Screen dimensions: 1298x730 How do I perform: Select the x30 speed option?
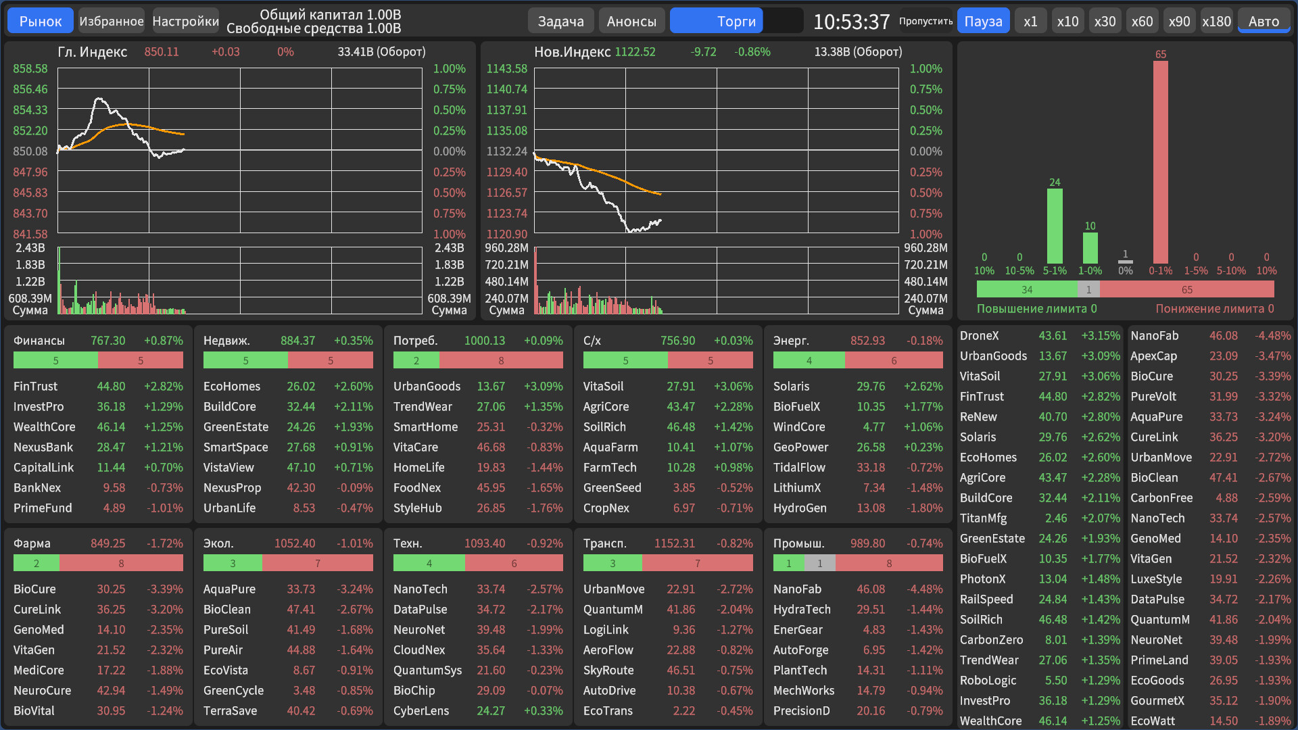click(x=1105, y=21)
